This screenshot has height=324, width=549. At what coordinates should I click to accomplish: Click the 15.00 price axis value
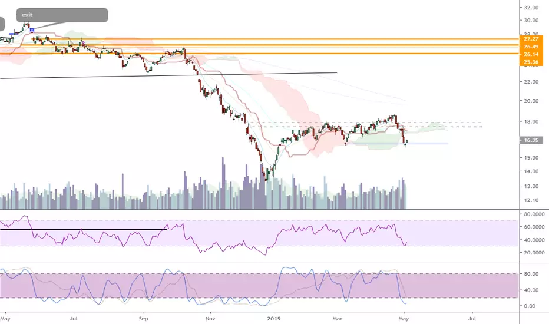pos(531,158)
